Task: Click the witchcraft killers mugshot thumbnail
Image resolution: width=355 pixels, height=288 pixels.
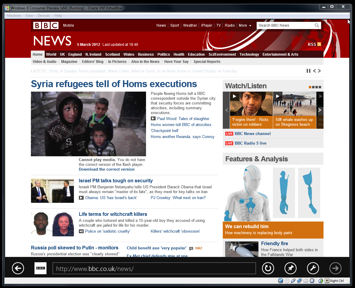Action: point(52,224)
